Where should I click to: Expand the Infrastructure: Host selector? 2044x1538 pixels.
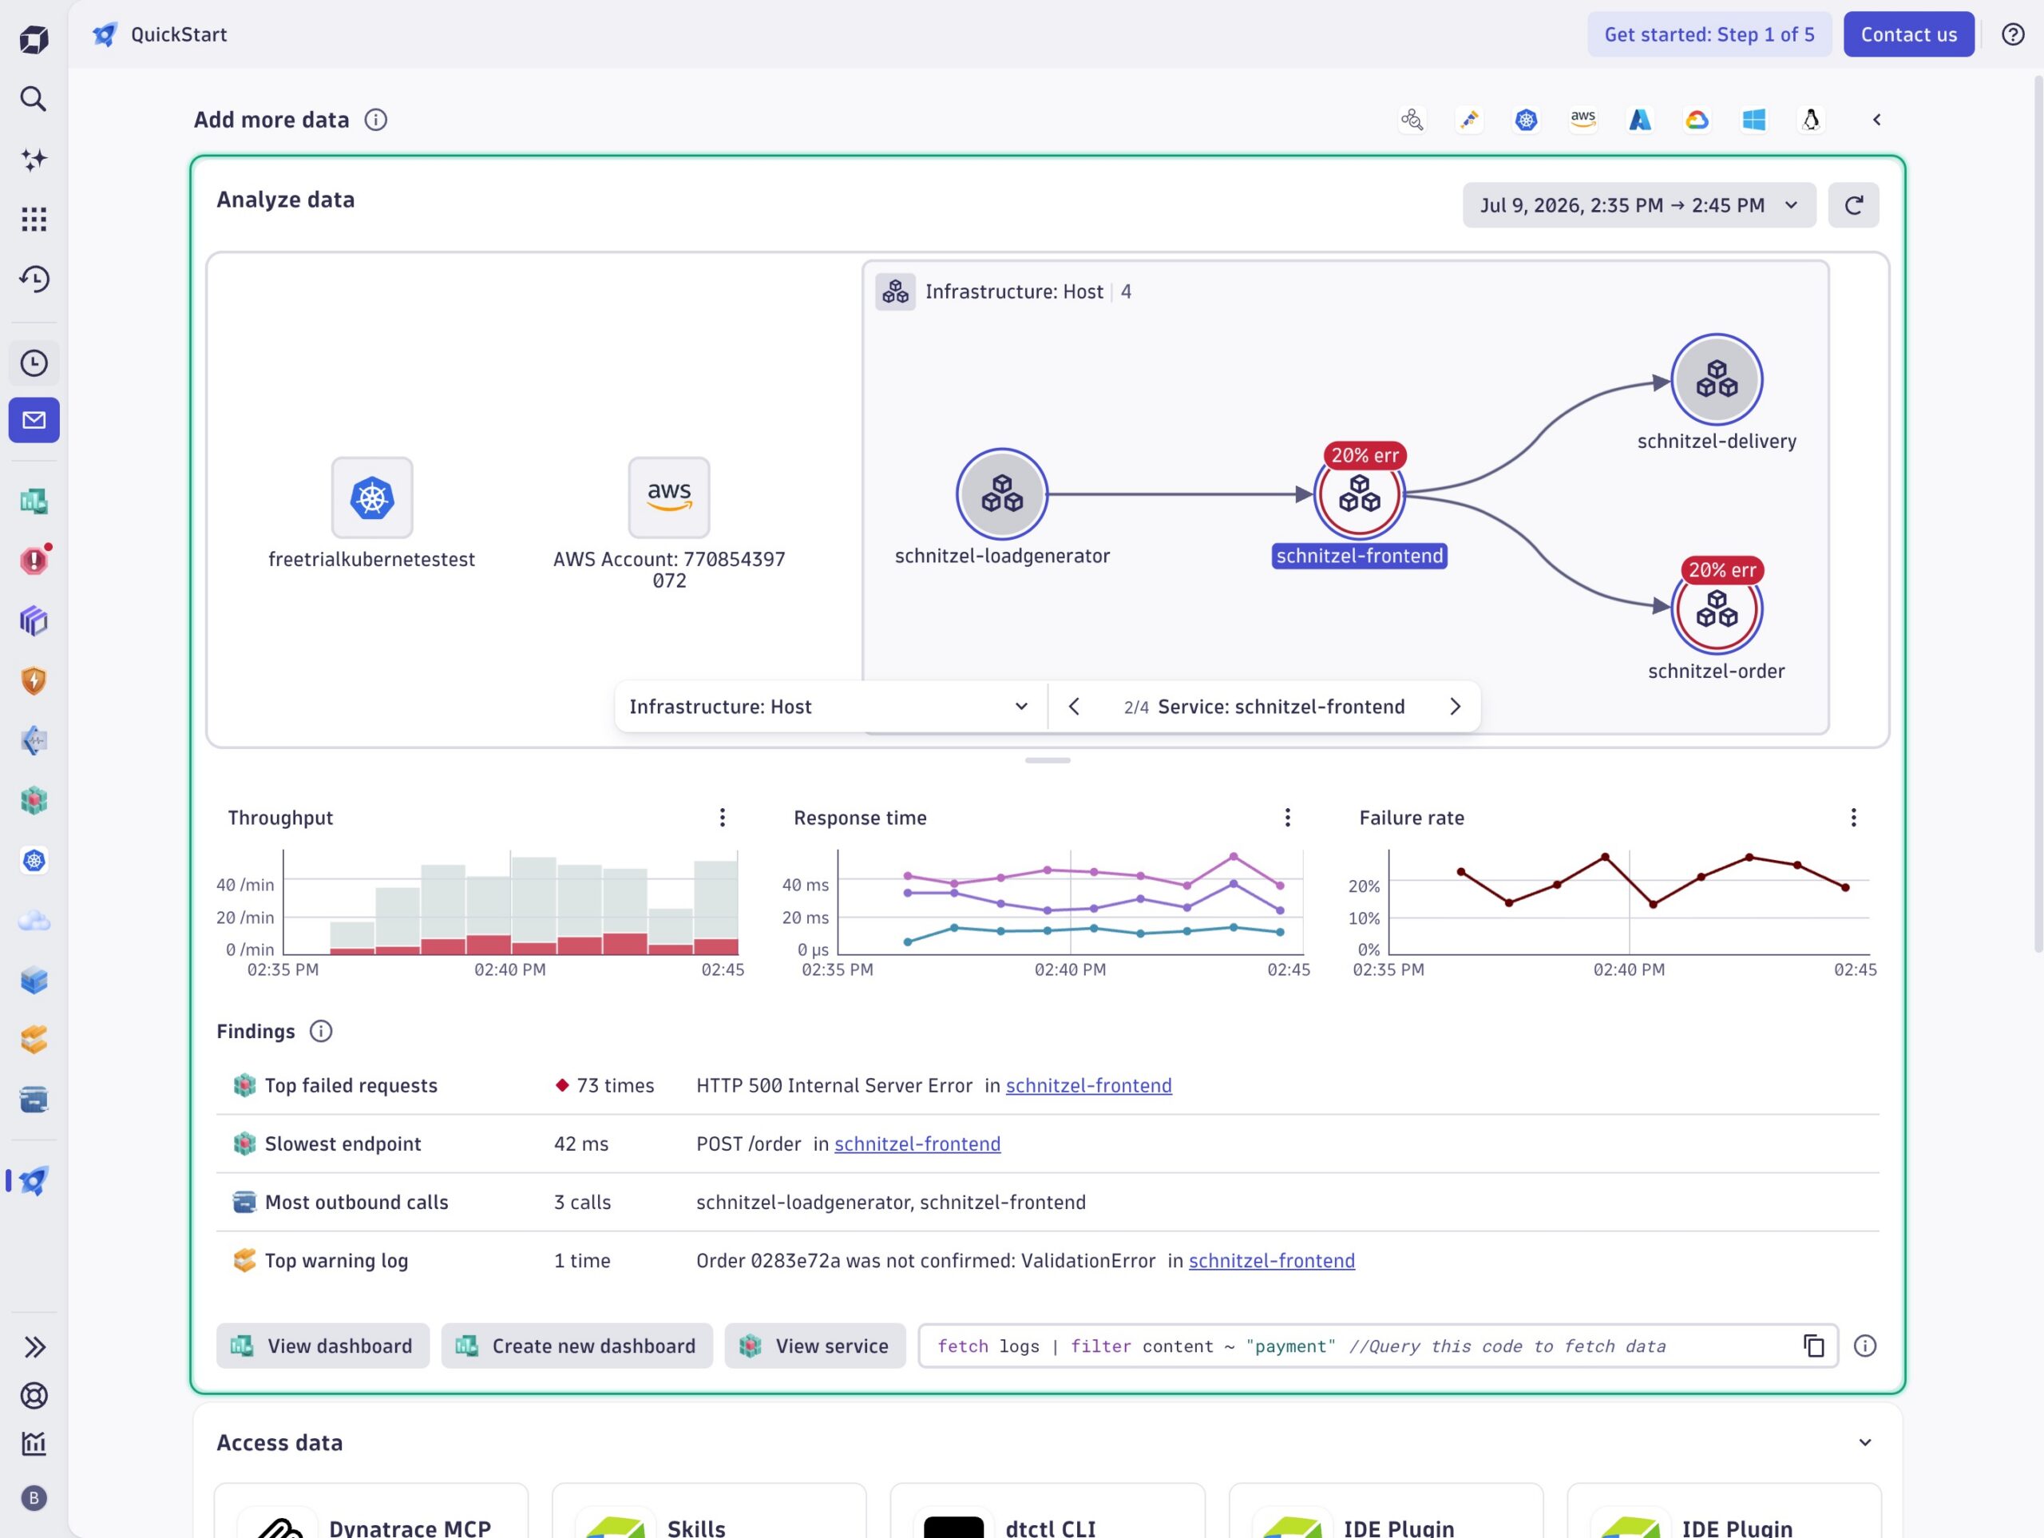[830, 707]
